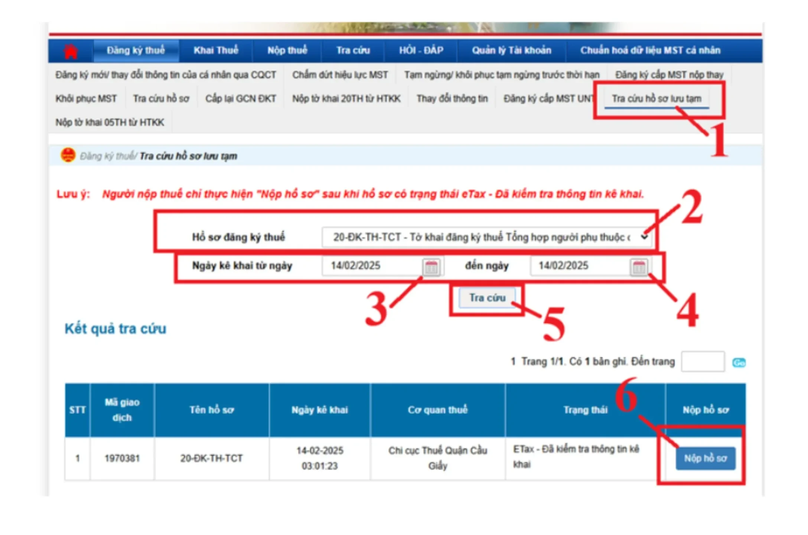Viewport: 808px width, 535px height.
Task: Go to Khôi phục MST tab
Action: 86,99
